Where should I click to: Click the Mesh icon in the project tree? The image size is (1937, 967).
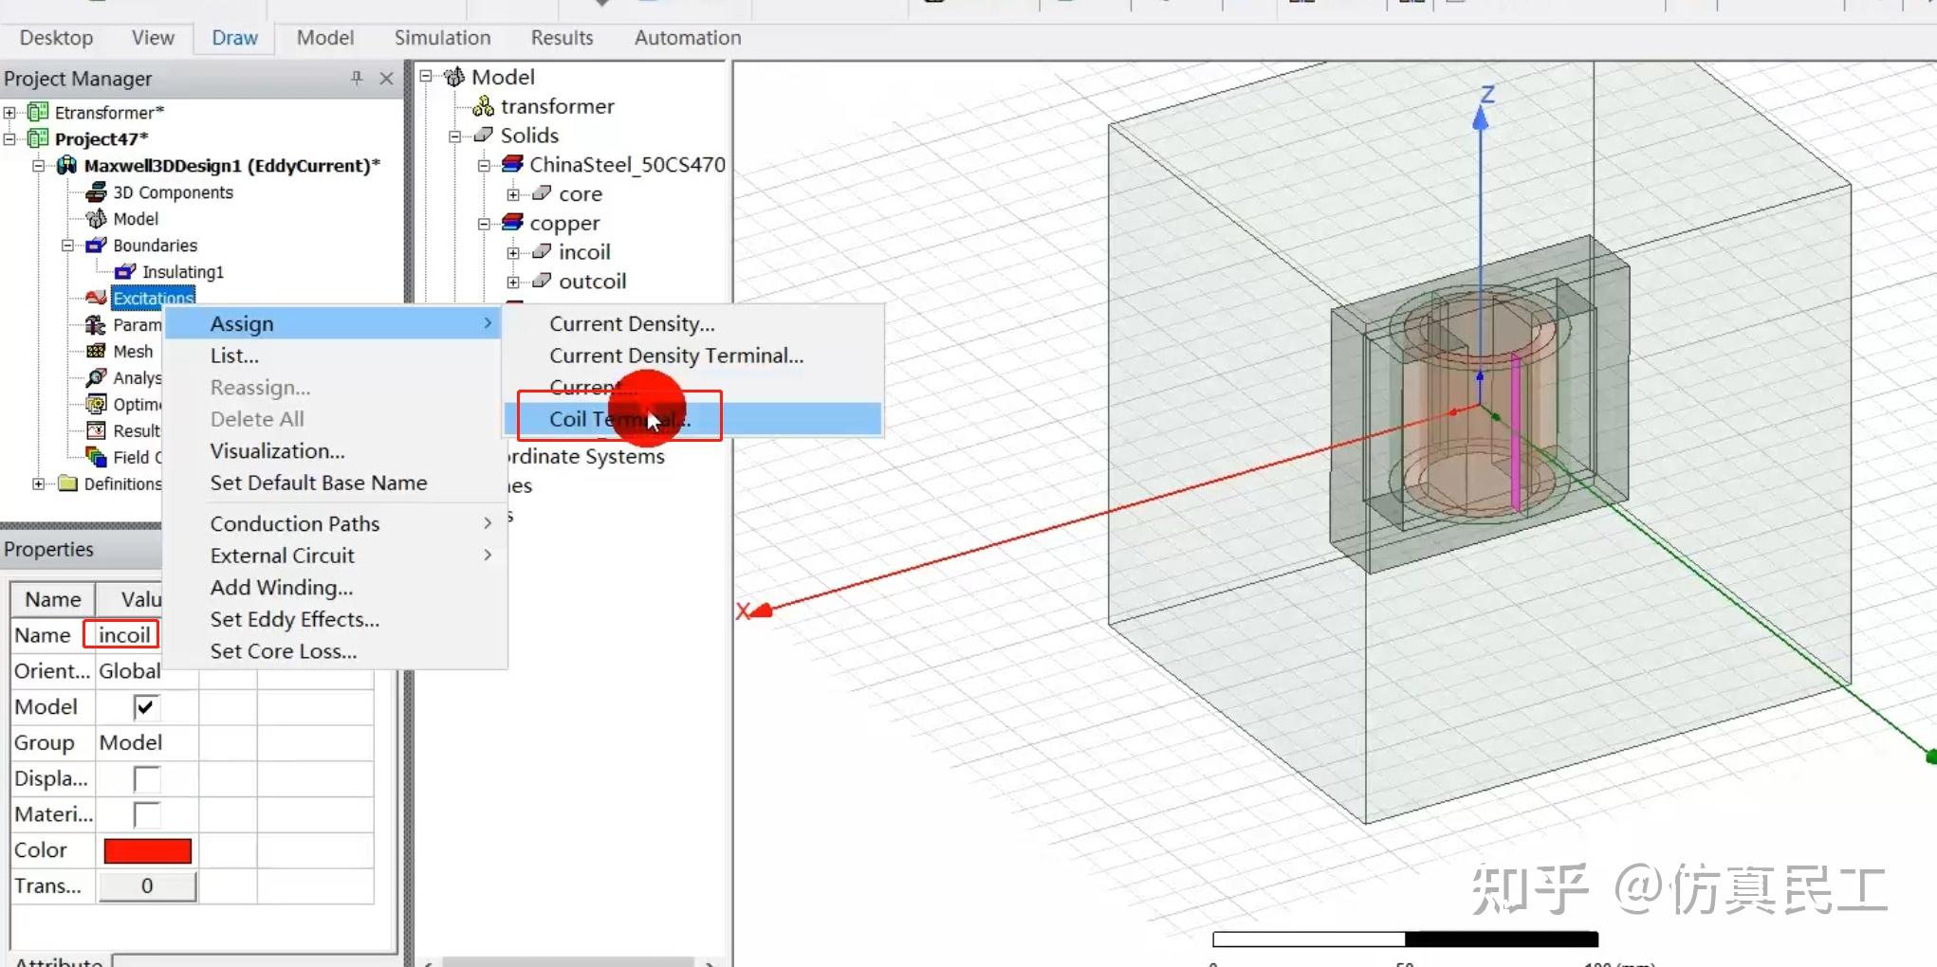pyautogui.click(x=96, y=351)
